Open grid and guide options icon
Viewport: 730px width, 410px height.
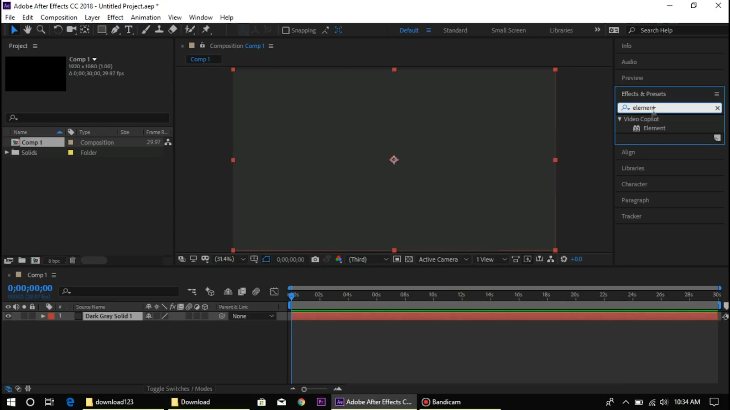[254, 259]
